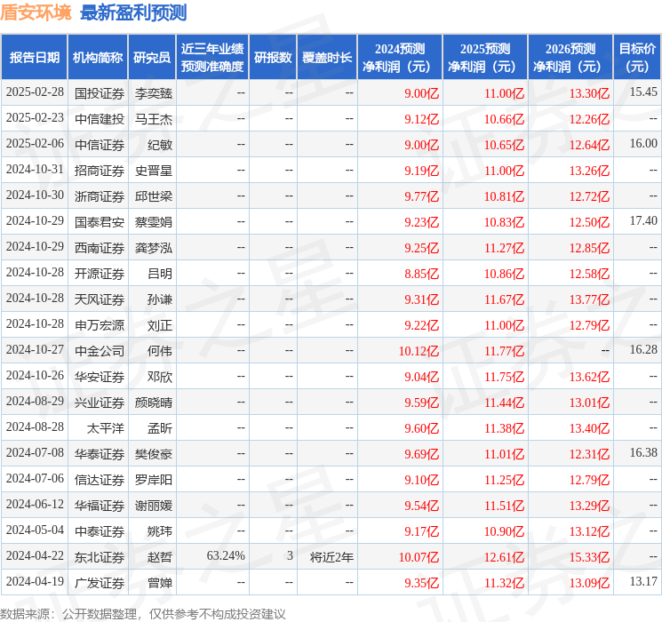Image resolution: width=662 pixels, height=622 pixels.
Task: Click the 研报数 column header
Action: pos(273,58)
